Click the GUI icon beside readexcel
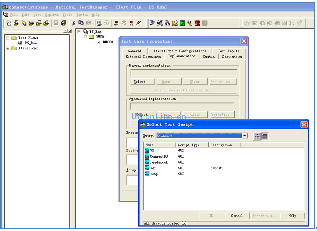Screen dimensions: 317x231 (147, 162)
